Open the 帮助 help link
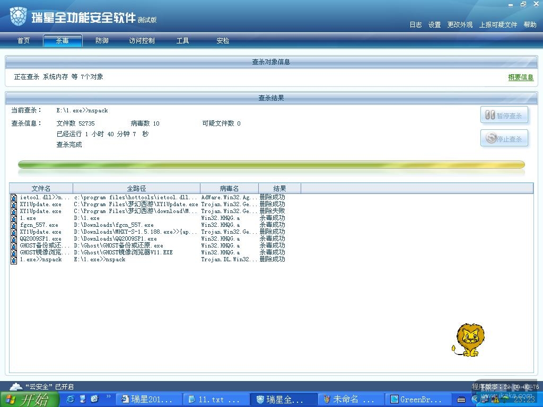This screenshot has width=543, height=407. coord(530,25)
